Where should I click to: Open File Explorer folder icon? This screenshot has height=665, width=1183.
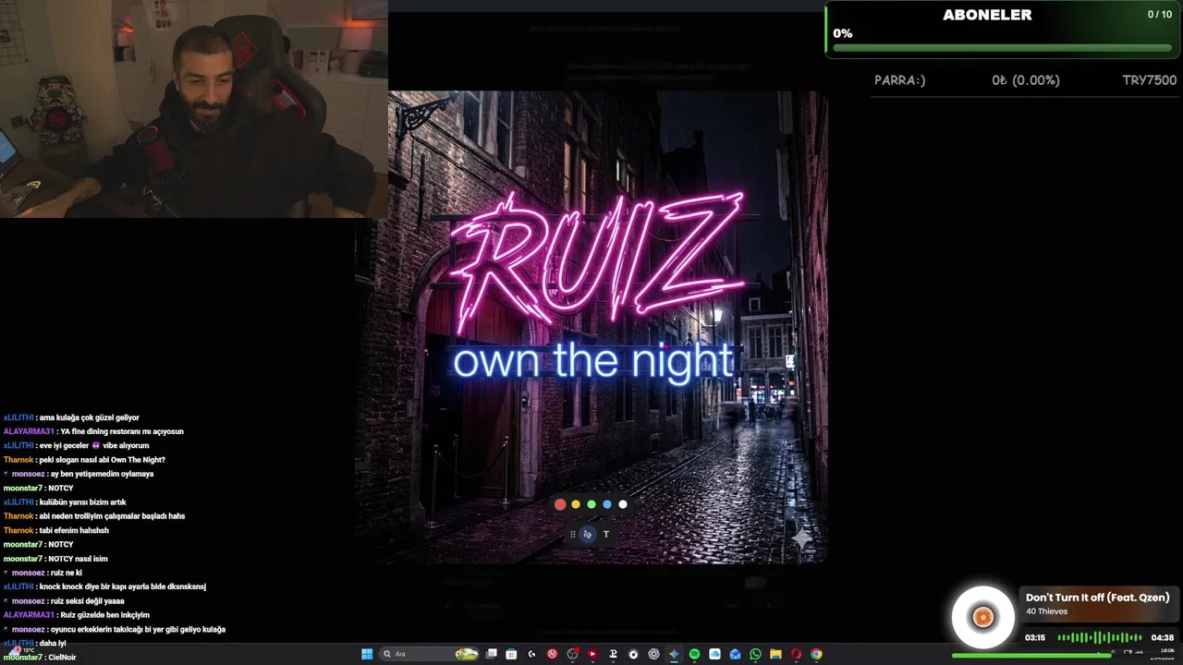[x=775, y=654]
